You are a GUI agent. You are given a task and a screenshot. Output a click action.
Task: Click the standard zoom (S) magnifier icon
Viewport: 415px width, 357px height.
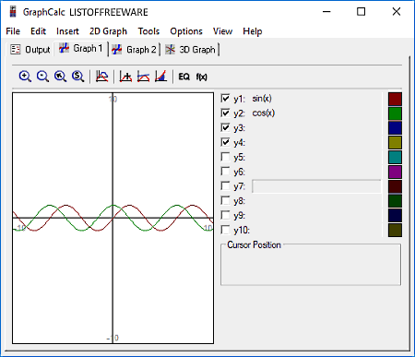pyautogui.click(x=77, y=77)
